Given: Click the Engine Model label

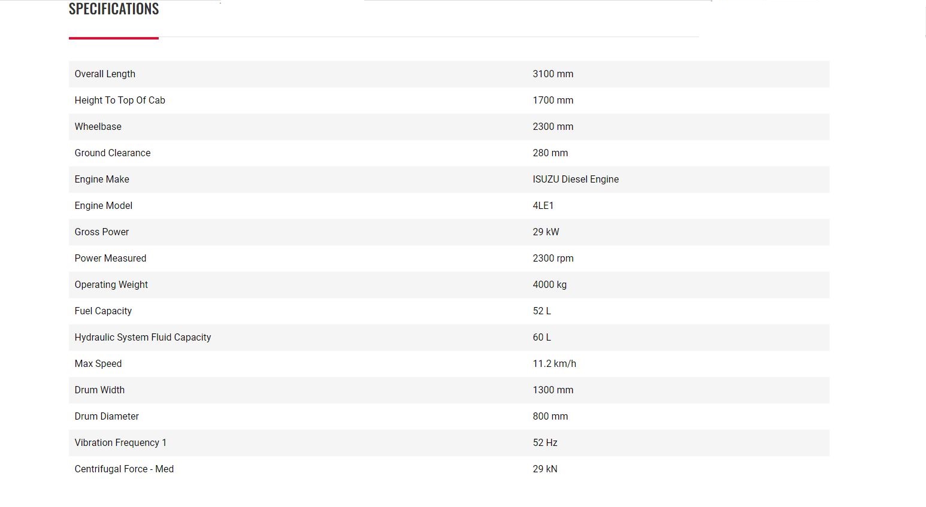Looking at the screenshot, I should [104, 206].
